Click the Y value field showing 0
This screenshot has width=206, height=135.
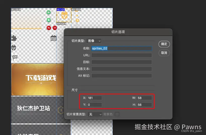coord(95,105)
